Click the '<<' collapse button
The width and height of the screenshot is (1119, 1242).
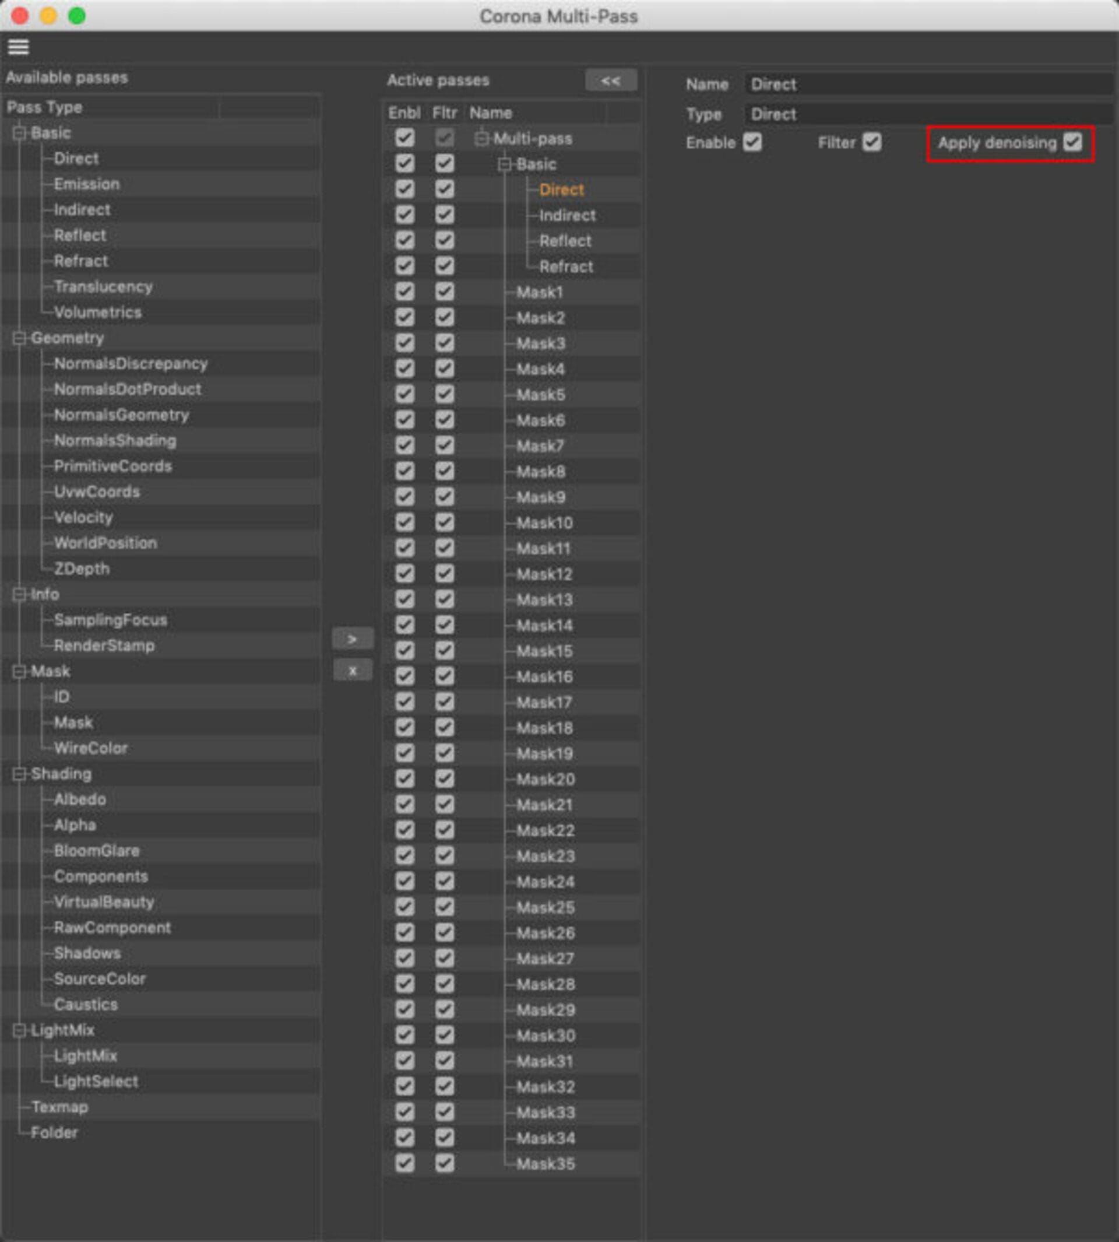click(611, 80)
